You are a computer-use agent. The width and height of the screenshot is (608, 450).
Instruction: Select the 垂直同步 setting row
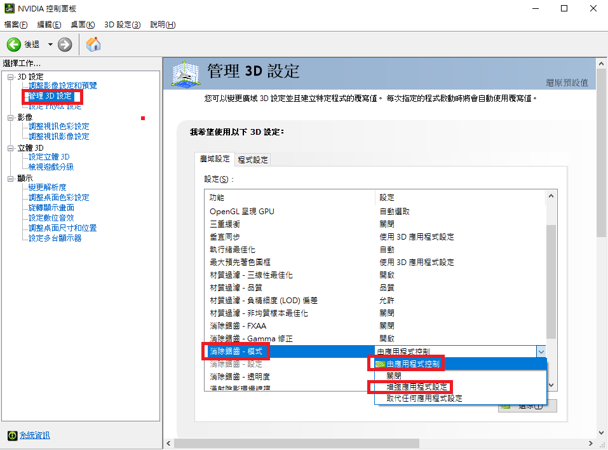[375, 237]
